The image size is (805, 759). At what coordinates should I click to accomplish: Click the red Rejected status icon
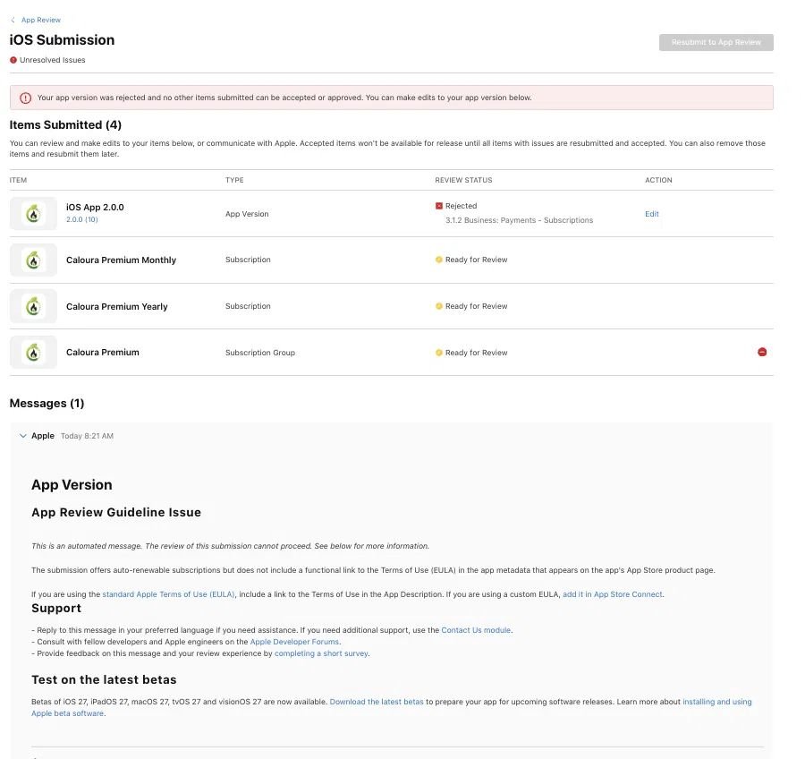click(439, 206)
